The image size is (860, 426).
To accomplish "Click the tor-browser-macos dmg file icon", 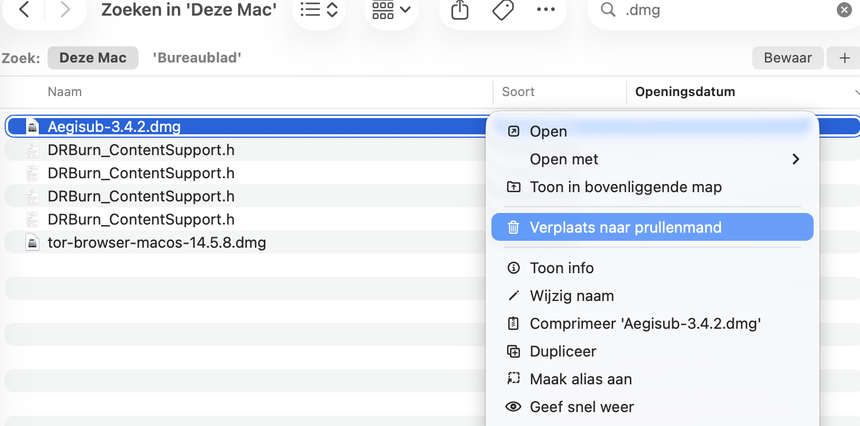I will click(33, 243).
